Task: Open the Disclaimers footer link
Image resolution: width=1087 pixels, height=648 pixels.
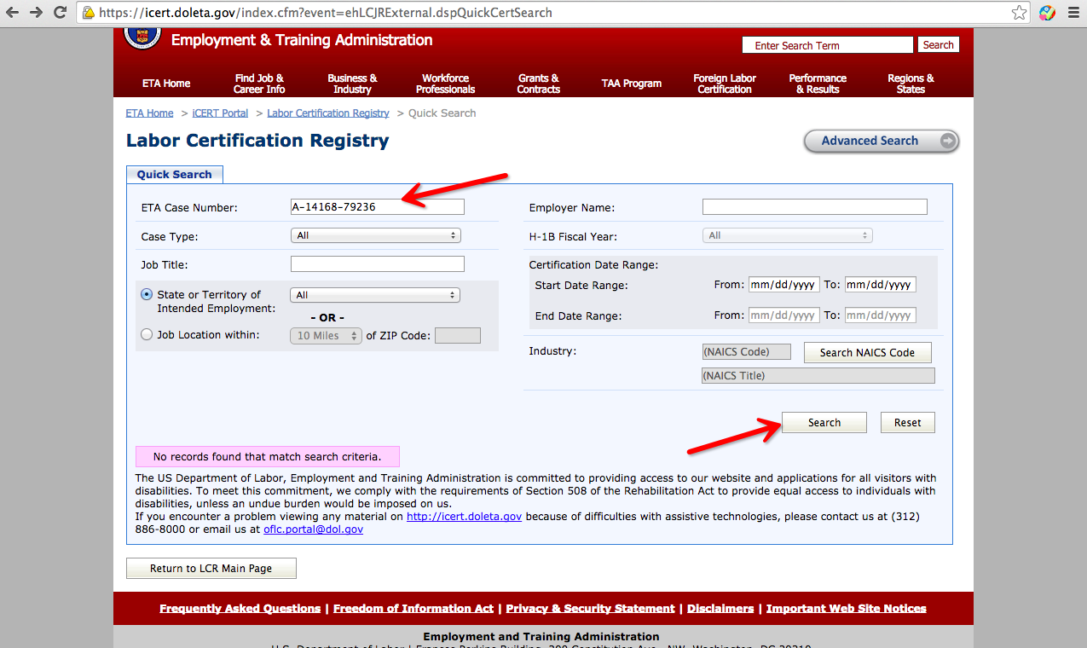Action: pyautogui.click(x=720, y=609)
